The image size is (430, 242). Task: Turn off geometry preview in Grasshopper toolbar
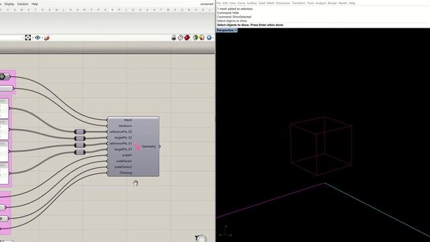click(x=173, y=38)
